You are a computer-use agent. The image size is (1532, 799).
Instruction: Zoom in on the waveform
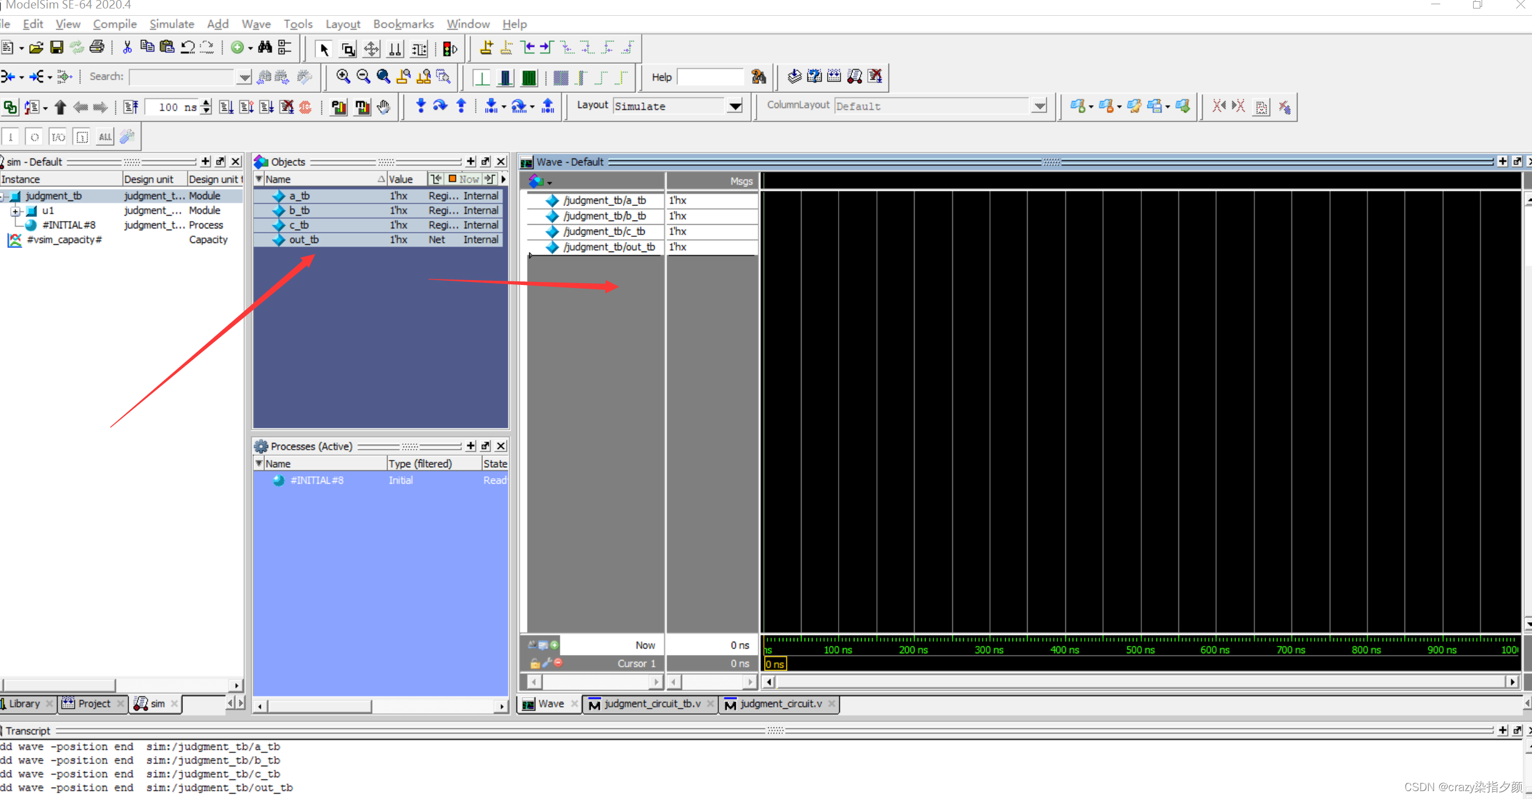click(343, 77)
